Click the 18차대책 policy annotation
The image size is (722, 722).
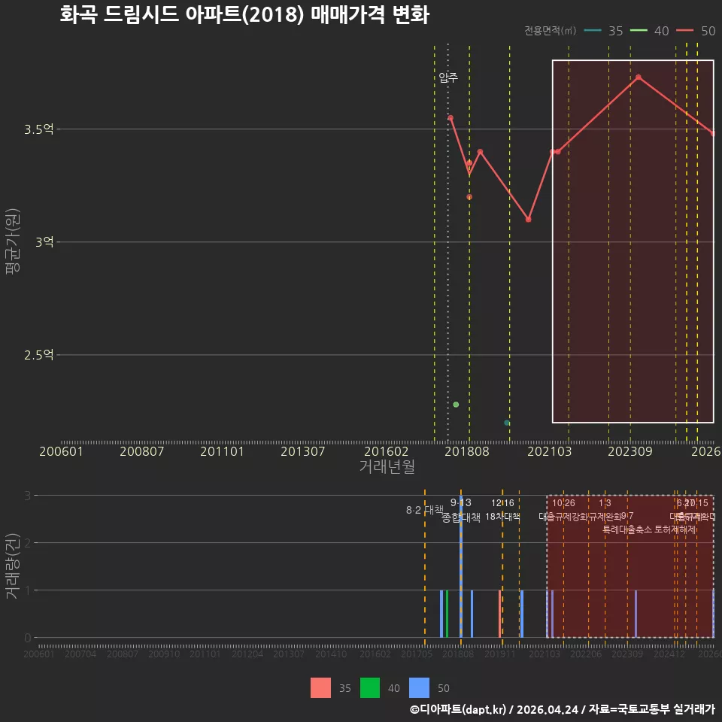(x=502, y=516)
